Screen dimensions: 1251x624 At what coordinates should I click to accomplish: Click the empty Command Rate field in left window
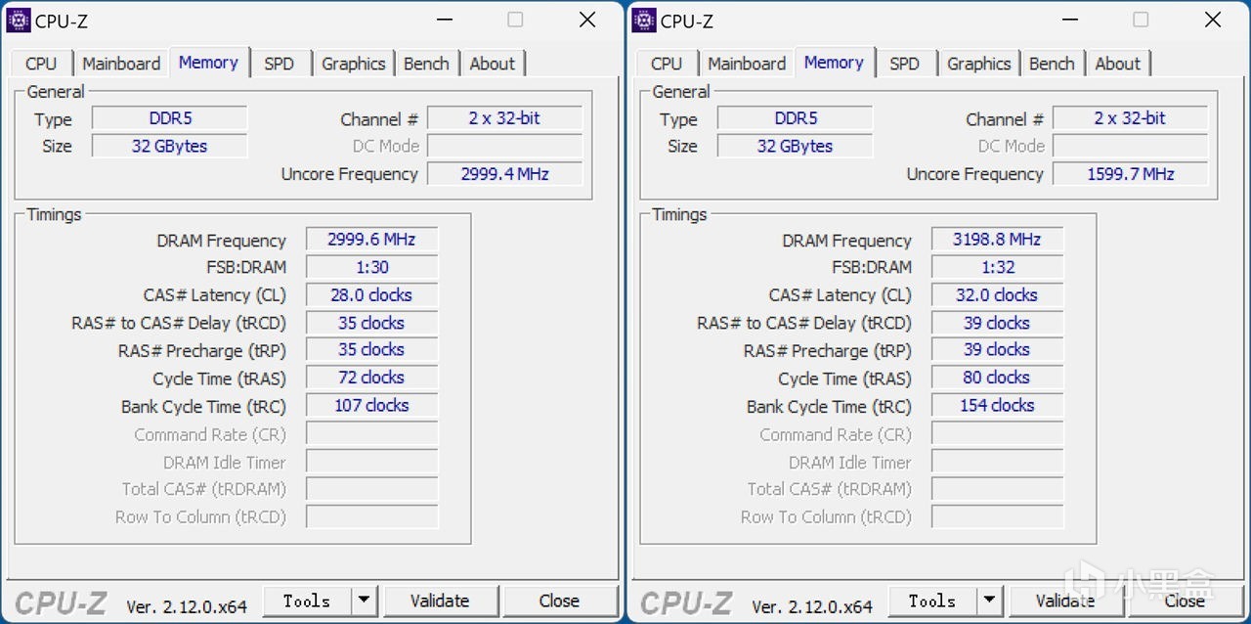(x=371, y=434)
